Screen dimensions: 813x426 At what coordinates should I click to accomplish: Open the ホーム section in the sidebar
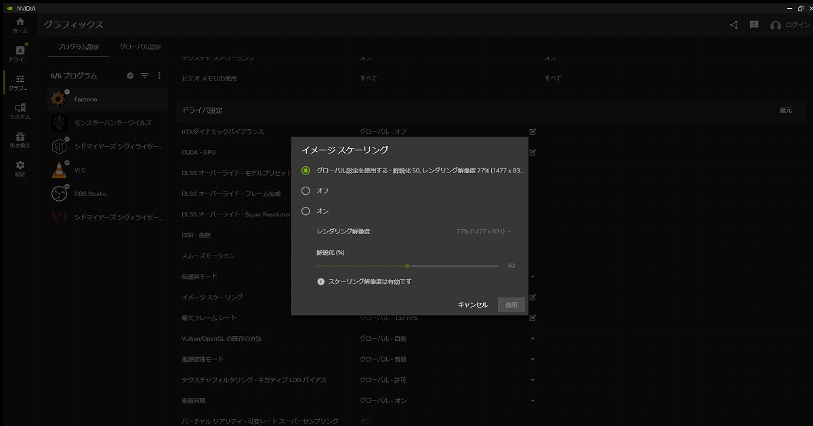click(19, 24)
